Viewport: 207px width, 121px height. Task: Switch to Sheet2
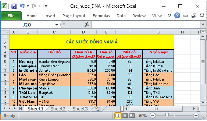click(x=58, y=109)
